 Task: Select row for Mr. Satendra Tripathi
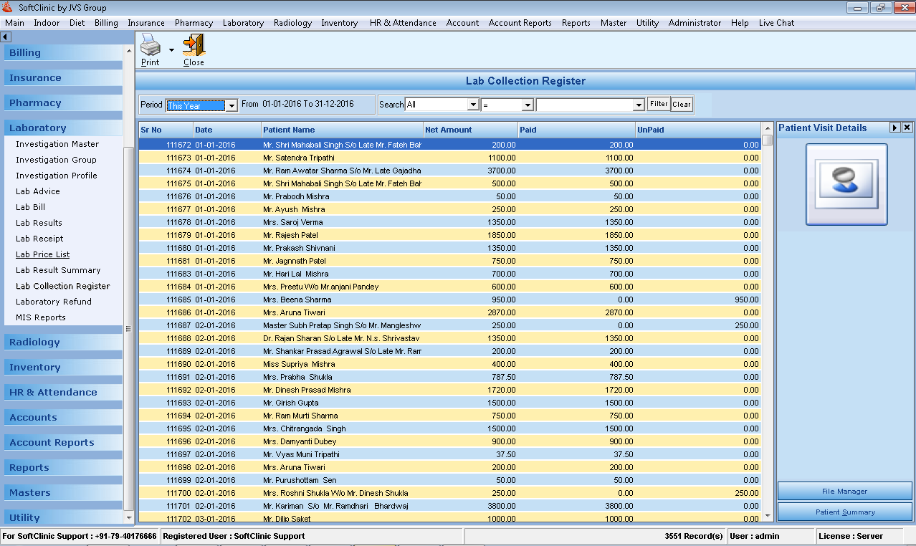coord(449,158)
